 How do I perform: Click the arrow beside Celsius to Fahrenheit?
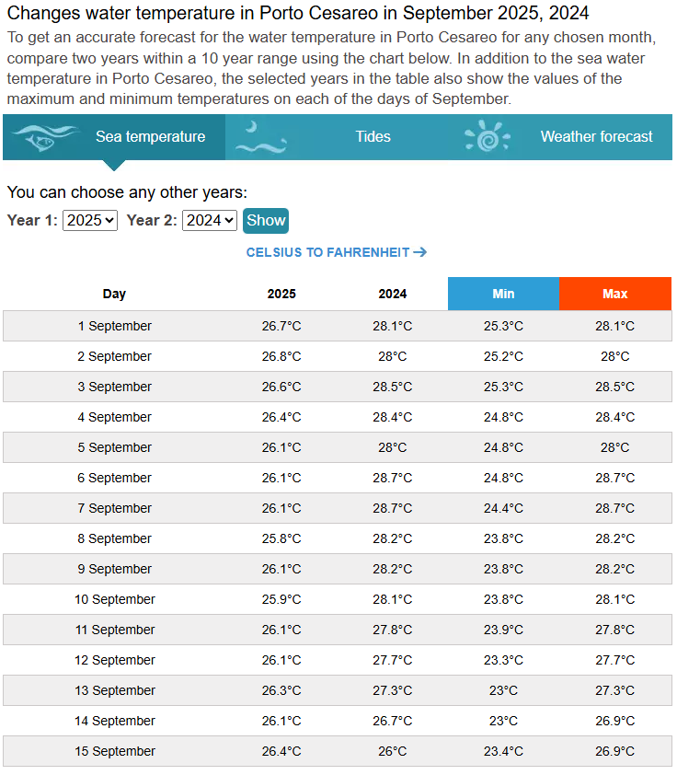click(x=420, y=252)
